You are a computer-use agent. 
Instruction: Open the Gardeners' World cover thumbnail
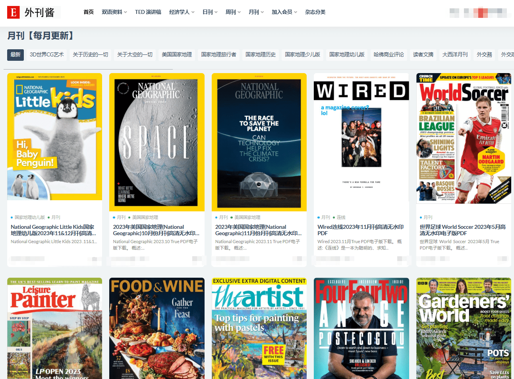coord(464,328)
